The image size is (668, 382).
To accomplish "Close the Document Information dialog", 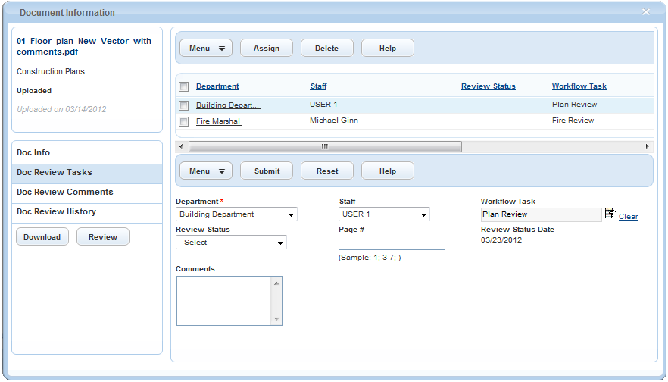I will pyautogui.click(x=645, y=12).
